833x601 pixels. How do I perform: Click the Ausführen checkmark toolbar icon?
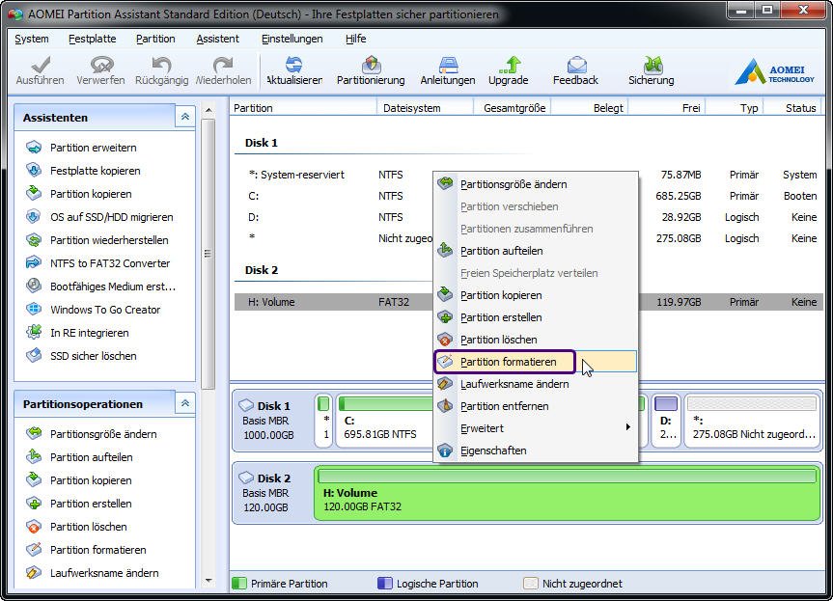(x=41, y=65)
